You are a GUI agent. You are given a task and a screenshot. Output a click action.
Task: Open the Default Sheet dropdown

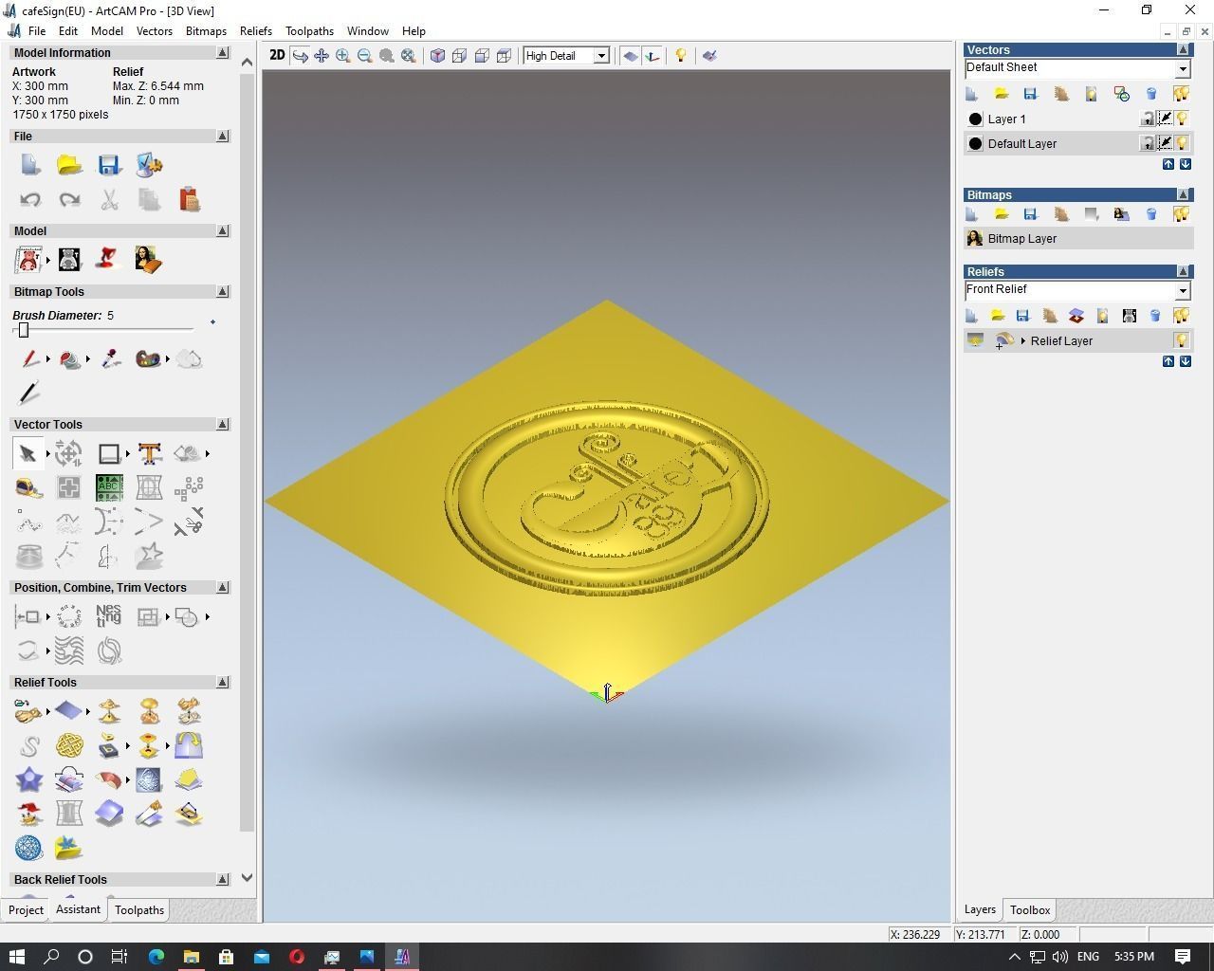pos(1183,68)
